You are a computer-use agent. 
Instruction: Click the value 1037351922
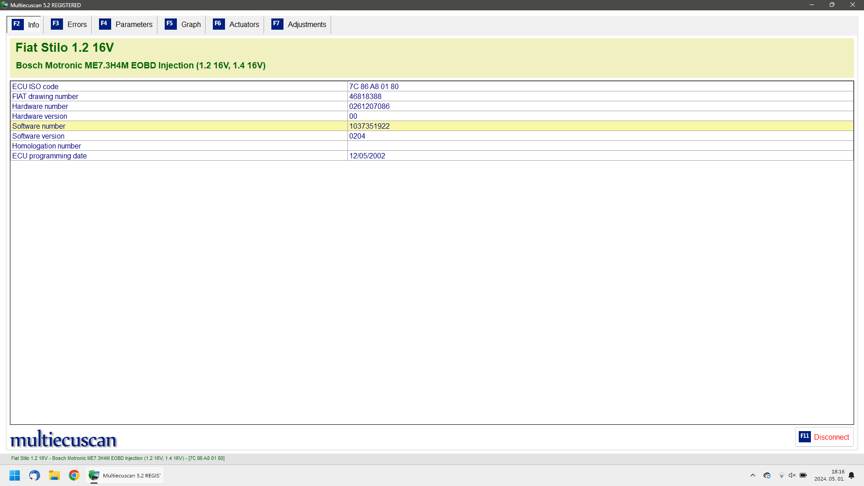click(x=369, y=126)
